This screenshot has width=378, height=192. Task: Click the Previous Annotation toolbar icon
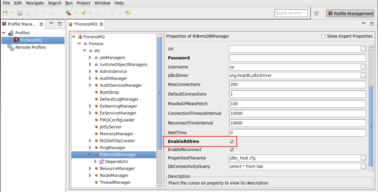pyautogui.click(x=112, y=13)
